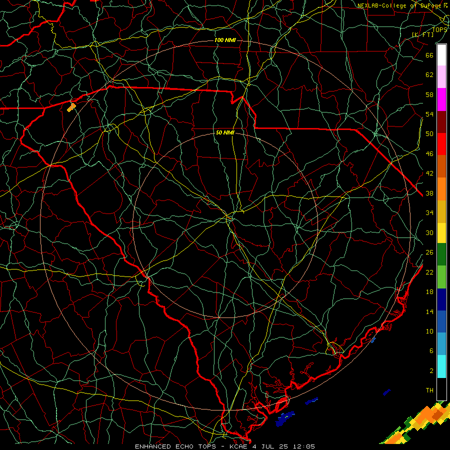The width and height of the screenshot is (450, 450).
Task: Click the white swatch in the tops legend
Action: click(x=441, y=55)
